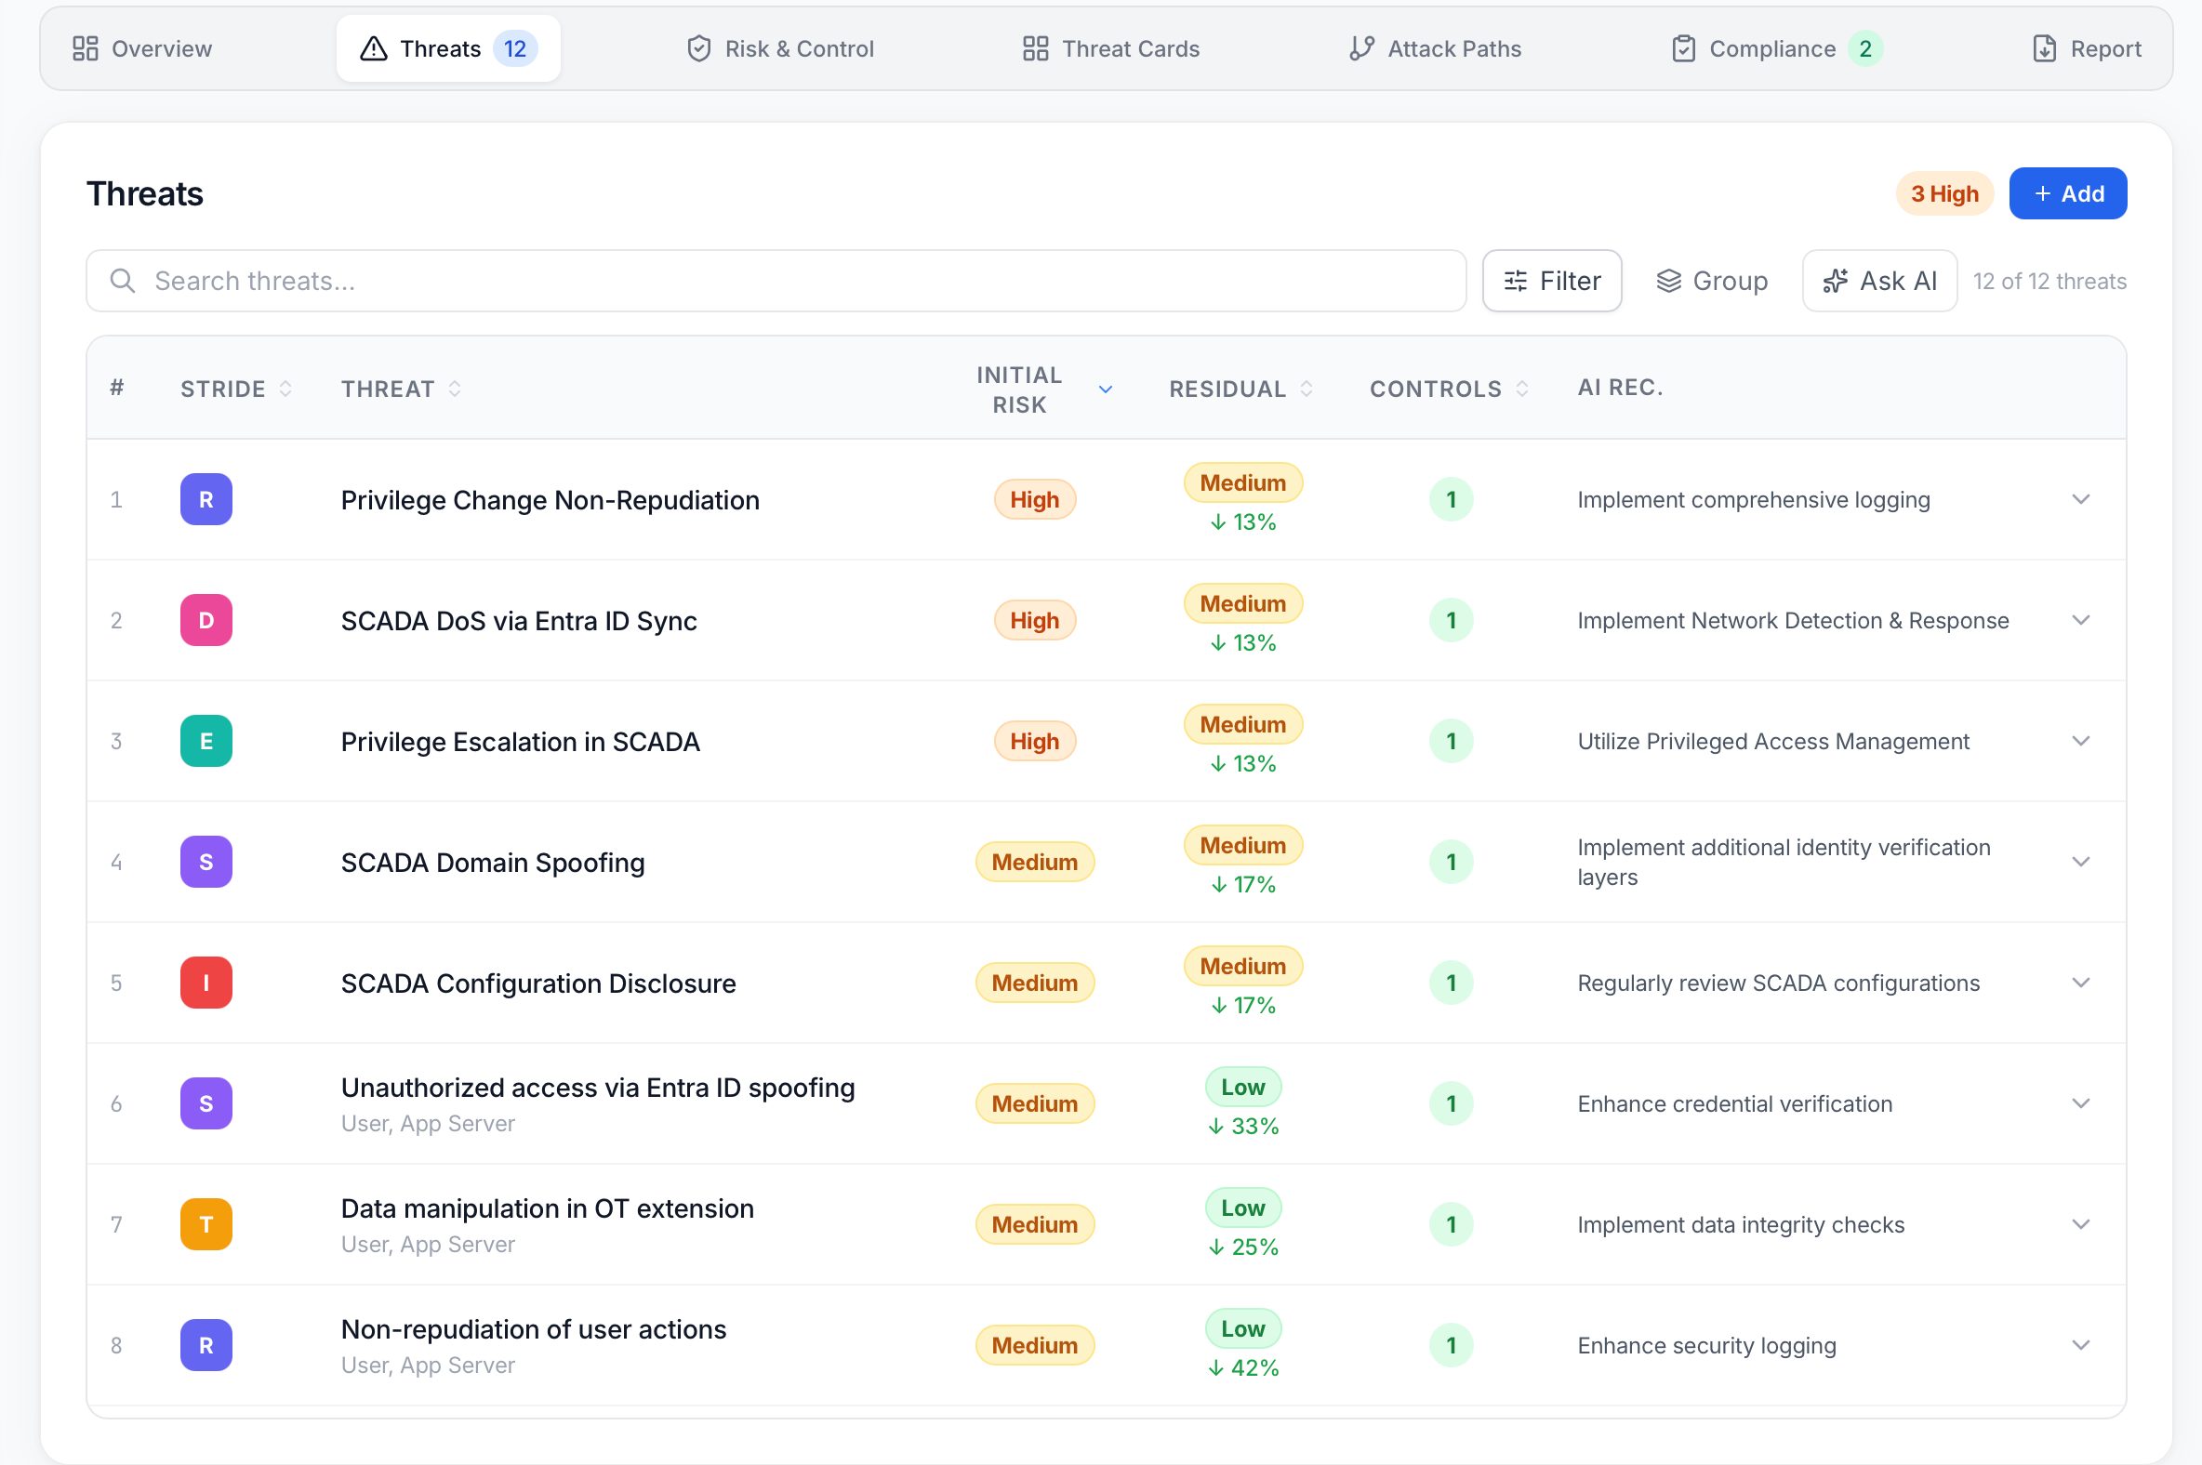Viewport: 2202px width, 1465px height.
Task: Sort by STRIDE column arrows
Action: 286,389
